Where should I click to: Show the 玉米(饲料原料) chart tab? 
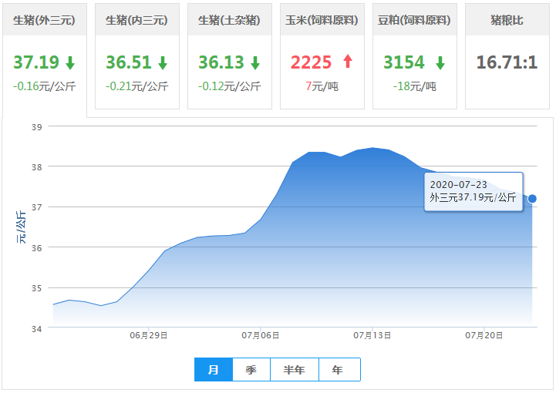pos(322,20)
